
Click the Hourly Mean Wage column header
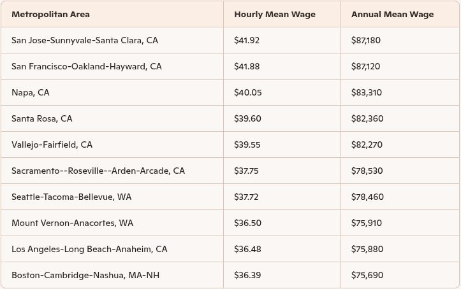[x=274, y=14]
